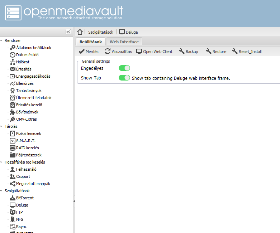The image size is (280, 233).
Task: Click the Open Web Client button
Action: point(154,52)
